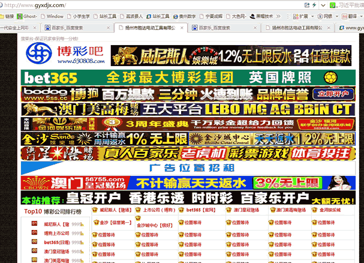Click the bet365 green banner
Image resolution: width=364 pixels, height=263 pixels.
point(187,78)
